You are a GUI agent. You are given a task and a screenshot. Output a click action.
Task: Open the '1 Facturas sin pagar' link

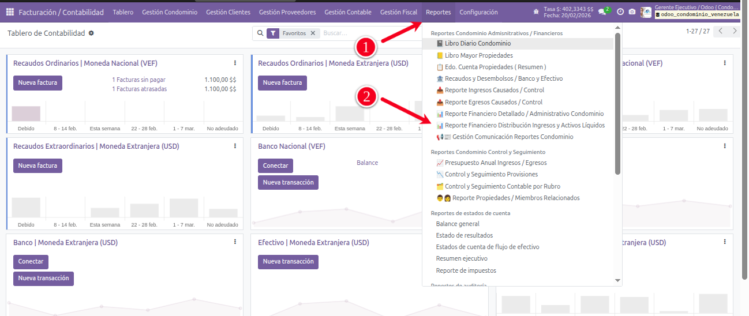click(138, 80)
